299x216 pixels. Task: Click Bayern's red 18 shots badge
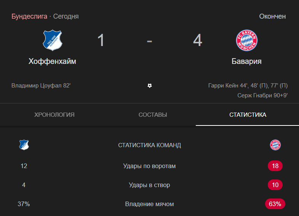[275, 166]
